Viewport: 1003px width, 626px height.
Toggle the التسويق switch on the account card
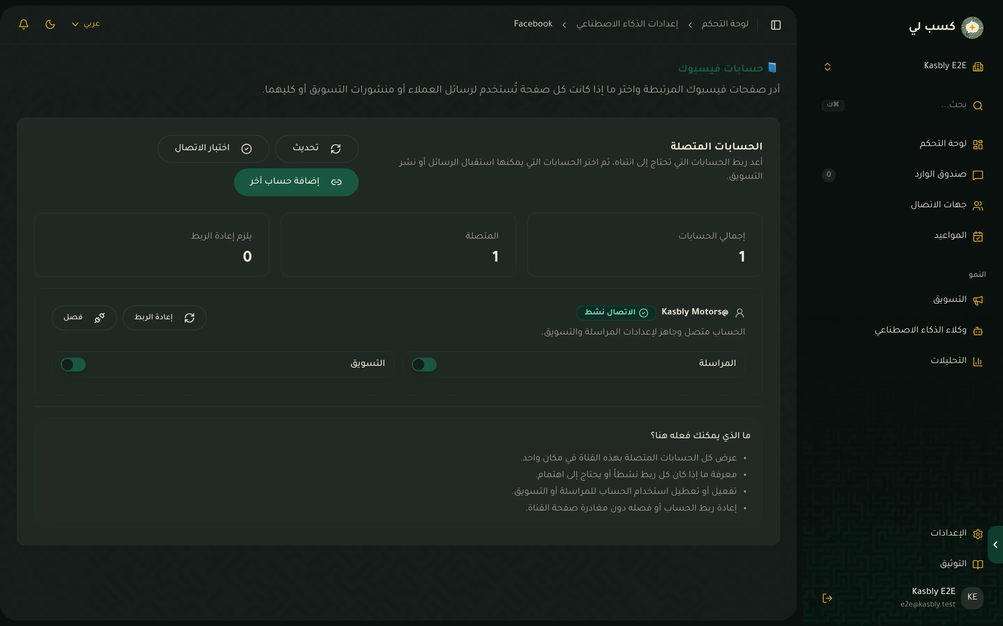coord(73,364)
